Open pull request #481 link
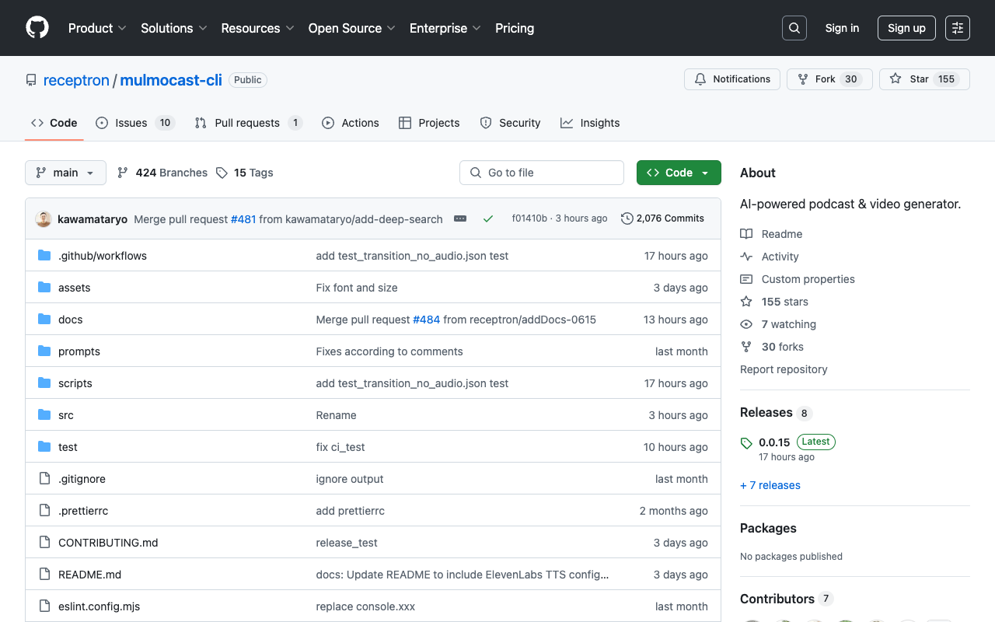This screenshot has width=995, height=622. point(243,219)
